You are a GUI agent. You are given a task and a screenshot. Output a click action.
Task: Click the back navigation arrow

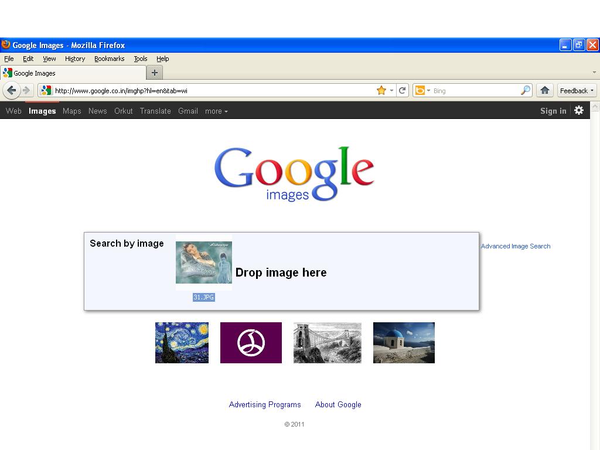tap(12, 90)
